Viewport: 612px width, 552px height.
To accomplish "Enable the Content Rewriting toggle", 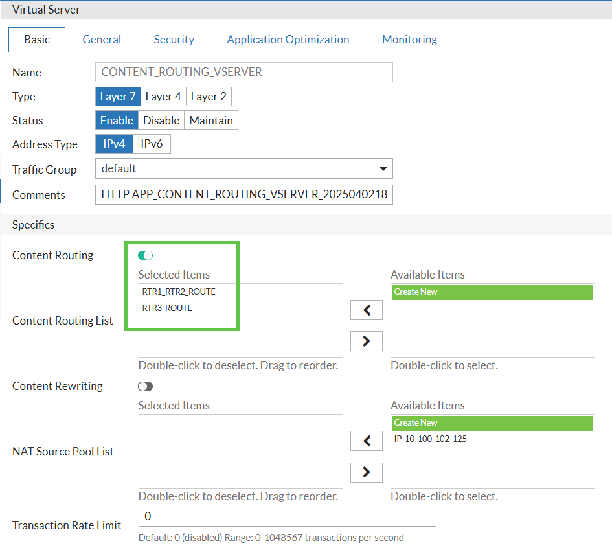I will click(146, 387).
